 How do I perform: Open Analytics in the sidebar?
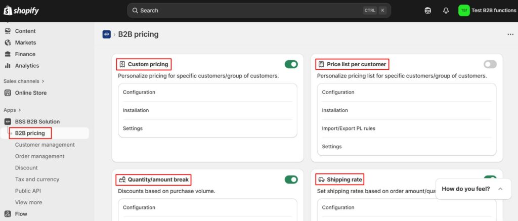pos(27,66)
